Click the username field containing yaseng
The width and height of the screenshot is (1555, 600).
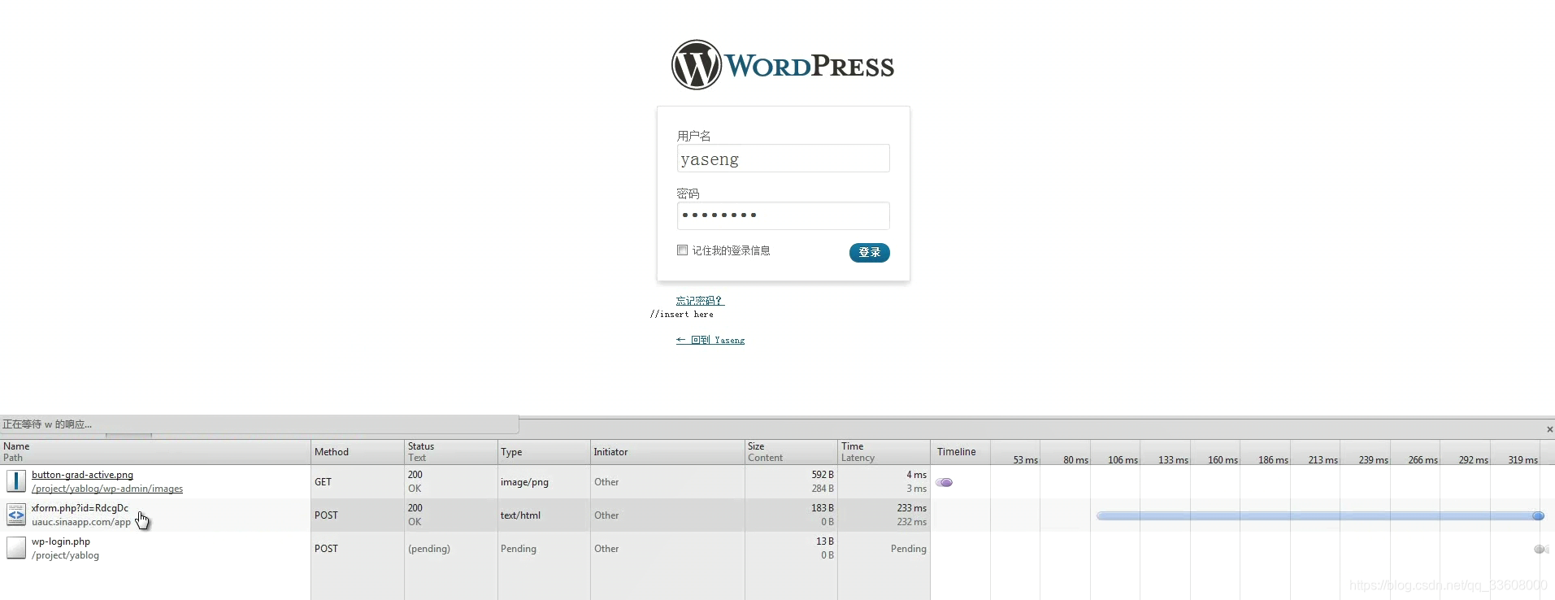[783, 159]
